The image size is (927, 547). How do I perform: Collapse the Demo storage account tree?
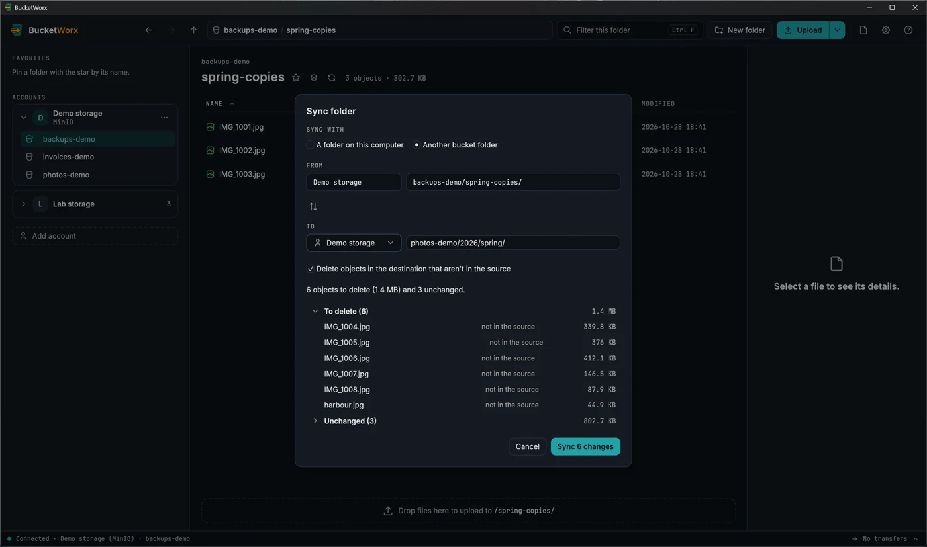[24, 118]
